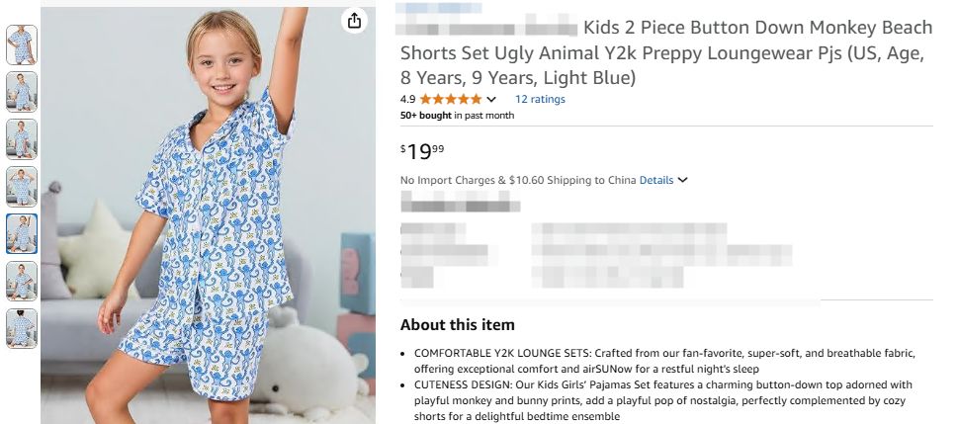
Task: Select the third product thumbnail image
Action: (22, 138)
